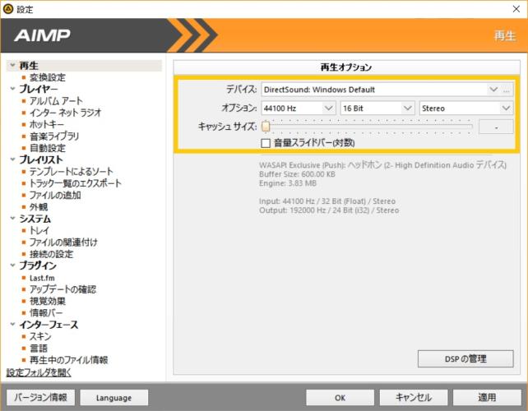Select 変換設定 in settings tree
Viewport: 528px width, 411px height.
click(48, 77)
